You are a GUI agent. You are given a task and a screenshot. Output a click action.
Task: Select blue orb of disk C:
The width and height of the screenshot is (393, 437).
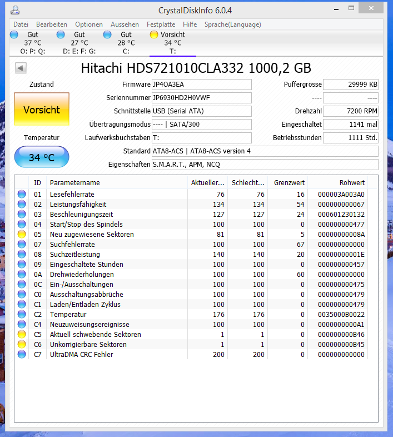[x=107, y=34]
